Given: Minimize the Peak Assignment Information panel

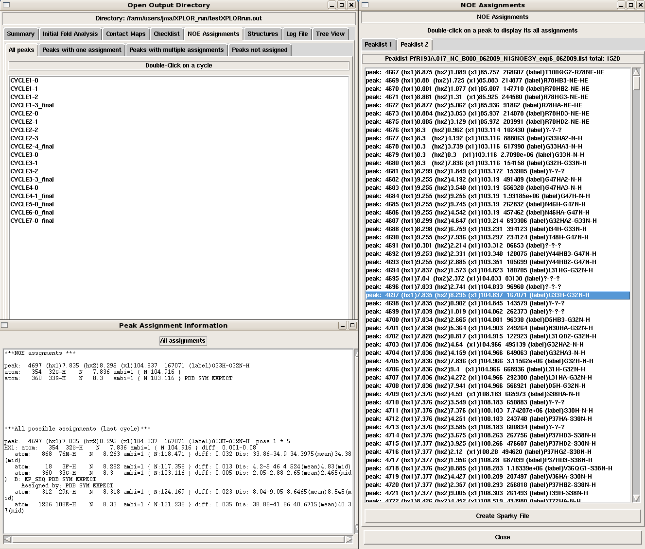Looking at the screenshot, I should 343,325.
